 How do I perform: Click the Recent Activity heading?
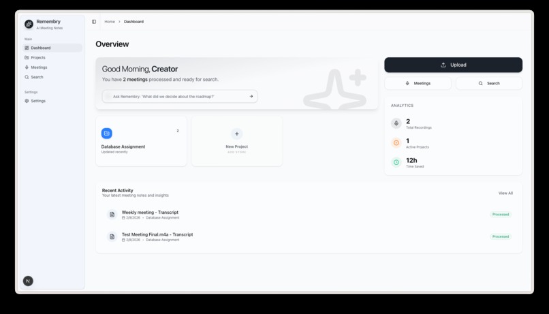pyautogui.click(x=117, y=191)
